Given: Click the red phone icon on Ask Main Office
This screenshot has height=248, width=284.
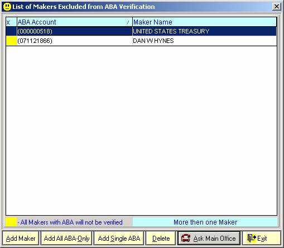Looking at the screenshot, I should pyautogui.click(x=186, y=238).
